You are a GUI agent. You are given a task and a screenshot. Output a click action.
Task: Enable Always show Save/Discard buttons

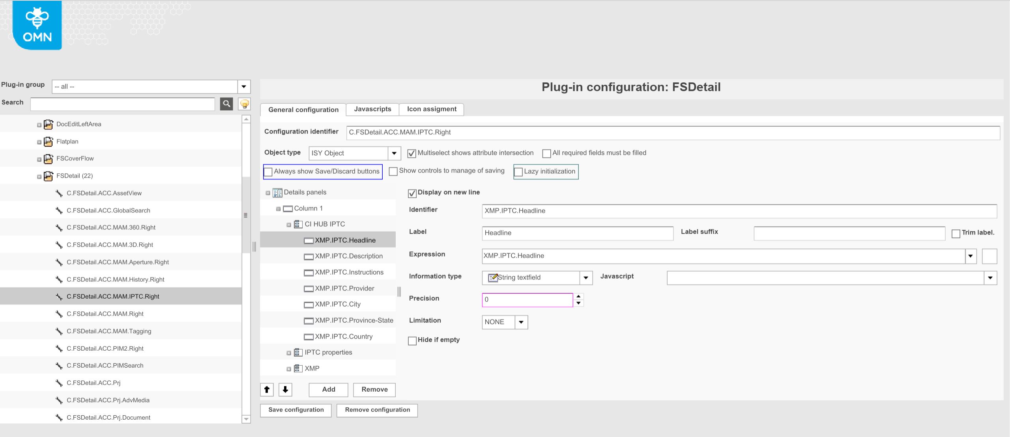click(x=269, y=171)
